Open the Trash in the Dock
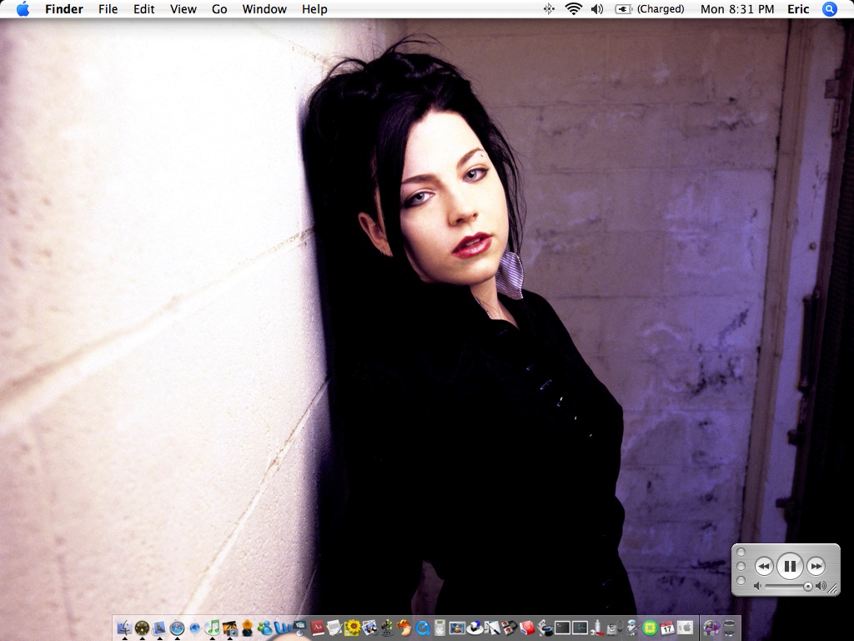 (729, 628)
